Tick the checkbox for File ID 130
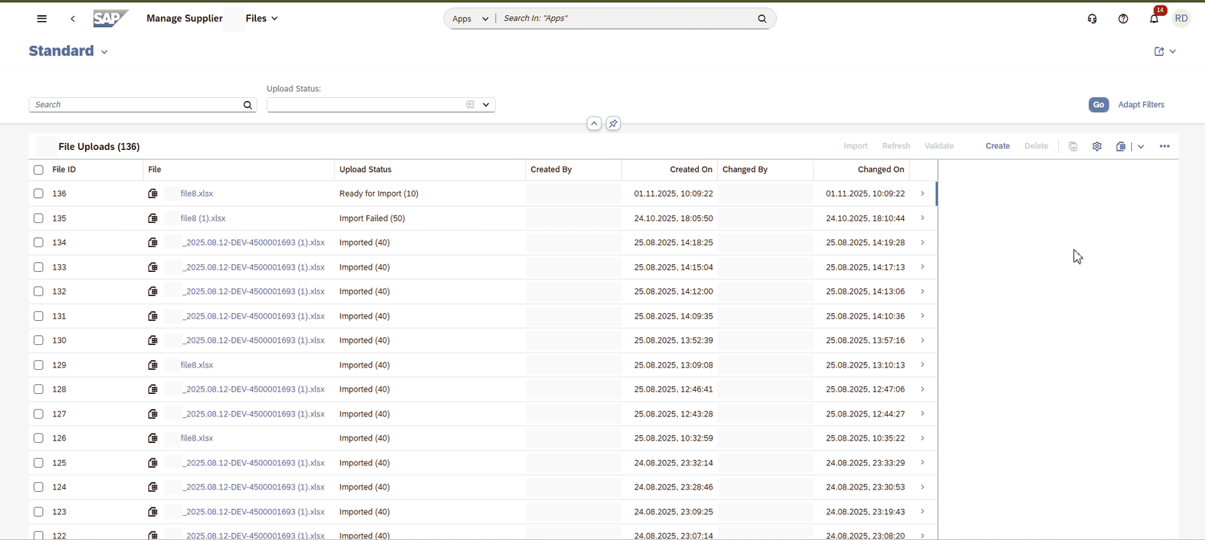Viewport: 1205px width, 540px height. 38,340
